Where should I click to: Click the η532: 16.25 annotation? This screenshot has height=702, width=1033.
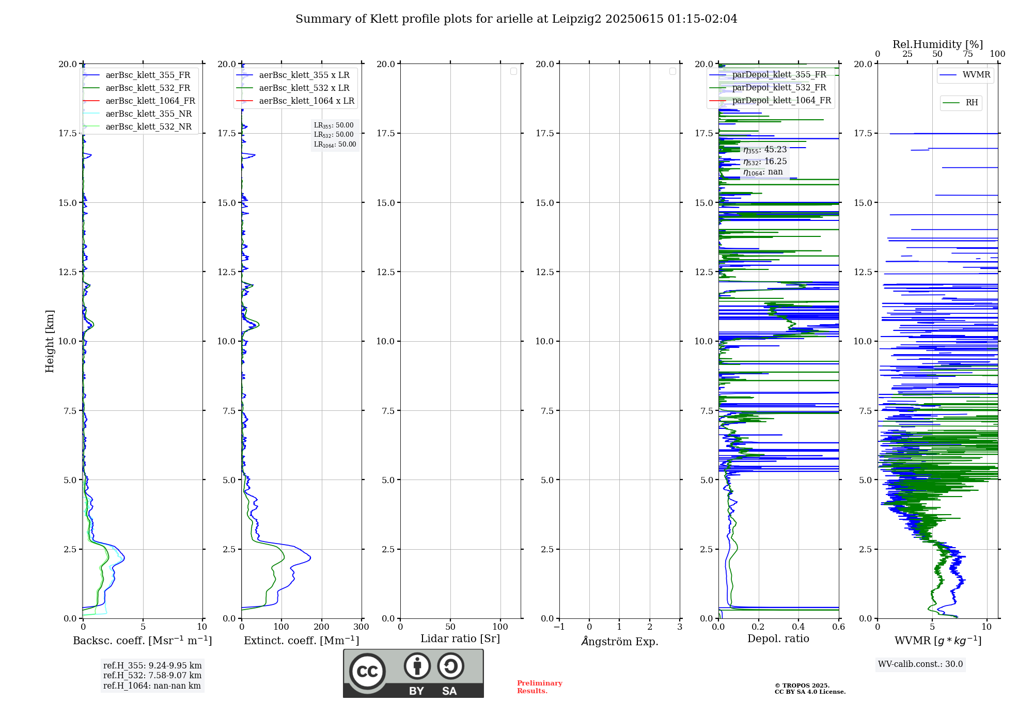click(765, 162)
